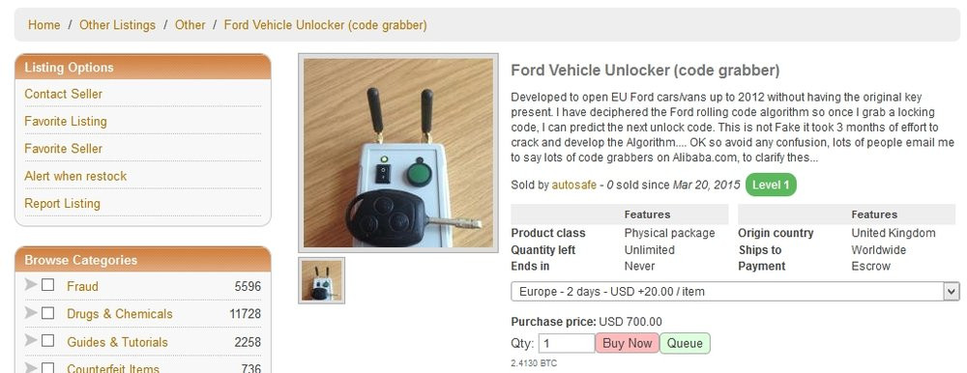Go to Home breadcrumb link

click(x=44, y=25)
